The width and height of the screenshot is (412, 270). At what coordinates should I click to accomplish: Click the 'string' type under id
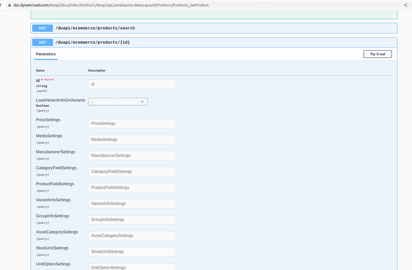42,86
